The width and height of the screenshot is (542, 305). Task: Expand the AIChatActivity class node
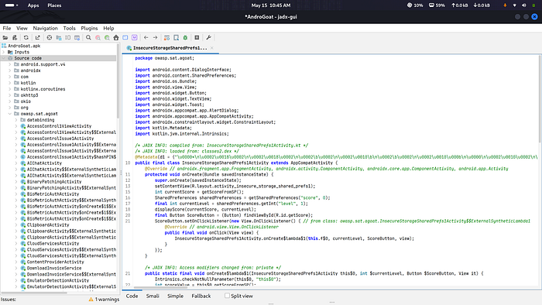coord(16,163)
